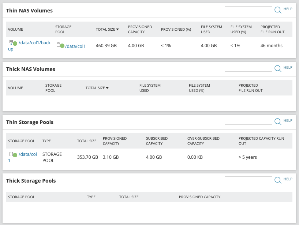
Task: Open HELP for Thick Storage Pools
Action: [x=288, y=179]
